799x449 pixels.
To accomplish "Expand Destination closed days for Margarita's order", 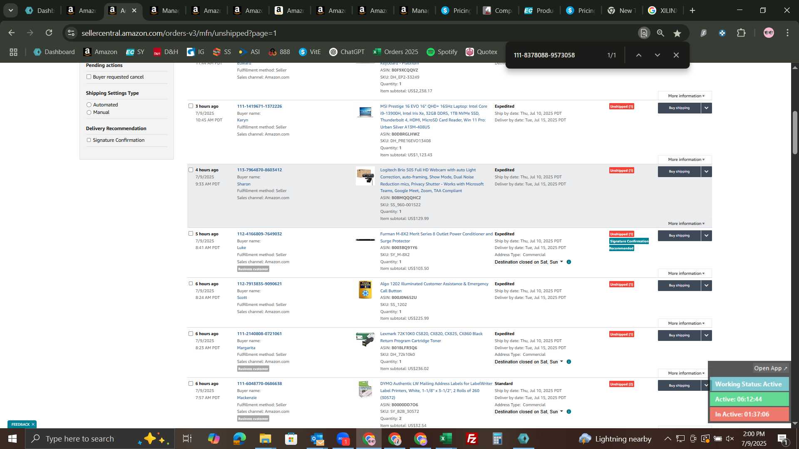I will click(561, 362).
